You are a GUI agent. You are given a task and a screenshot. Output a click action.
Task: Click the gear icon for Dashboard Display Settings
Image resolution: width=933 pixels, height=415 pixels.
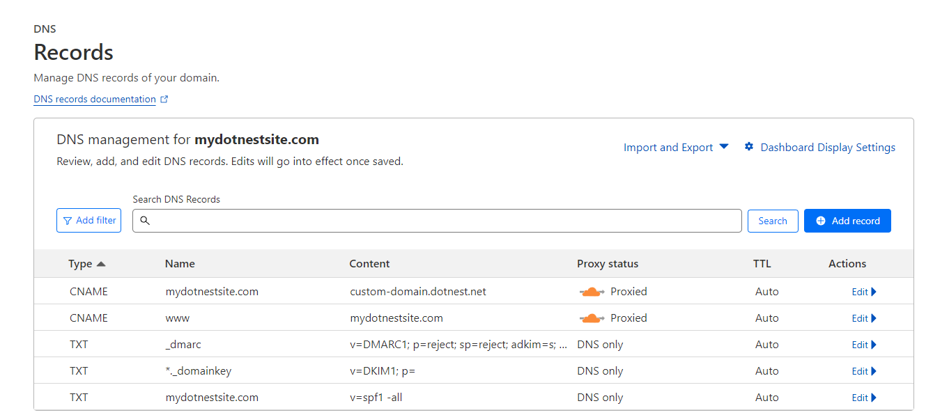pos(749,147)
